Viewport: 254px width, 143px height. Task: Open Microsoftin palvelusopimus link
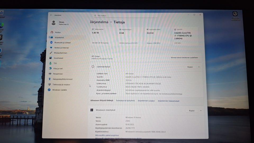[x=107, y=135]
